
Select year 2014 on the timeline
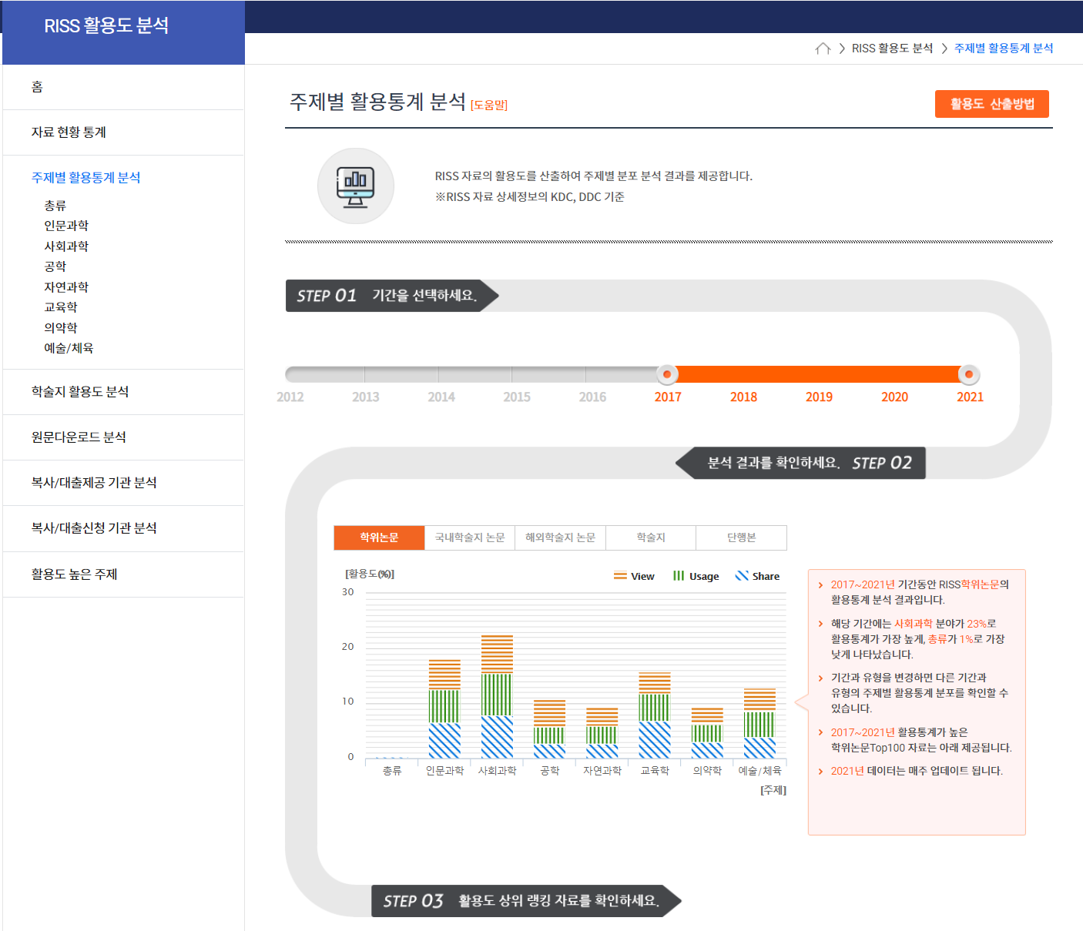click(441, 397)
